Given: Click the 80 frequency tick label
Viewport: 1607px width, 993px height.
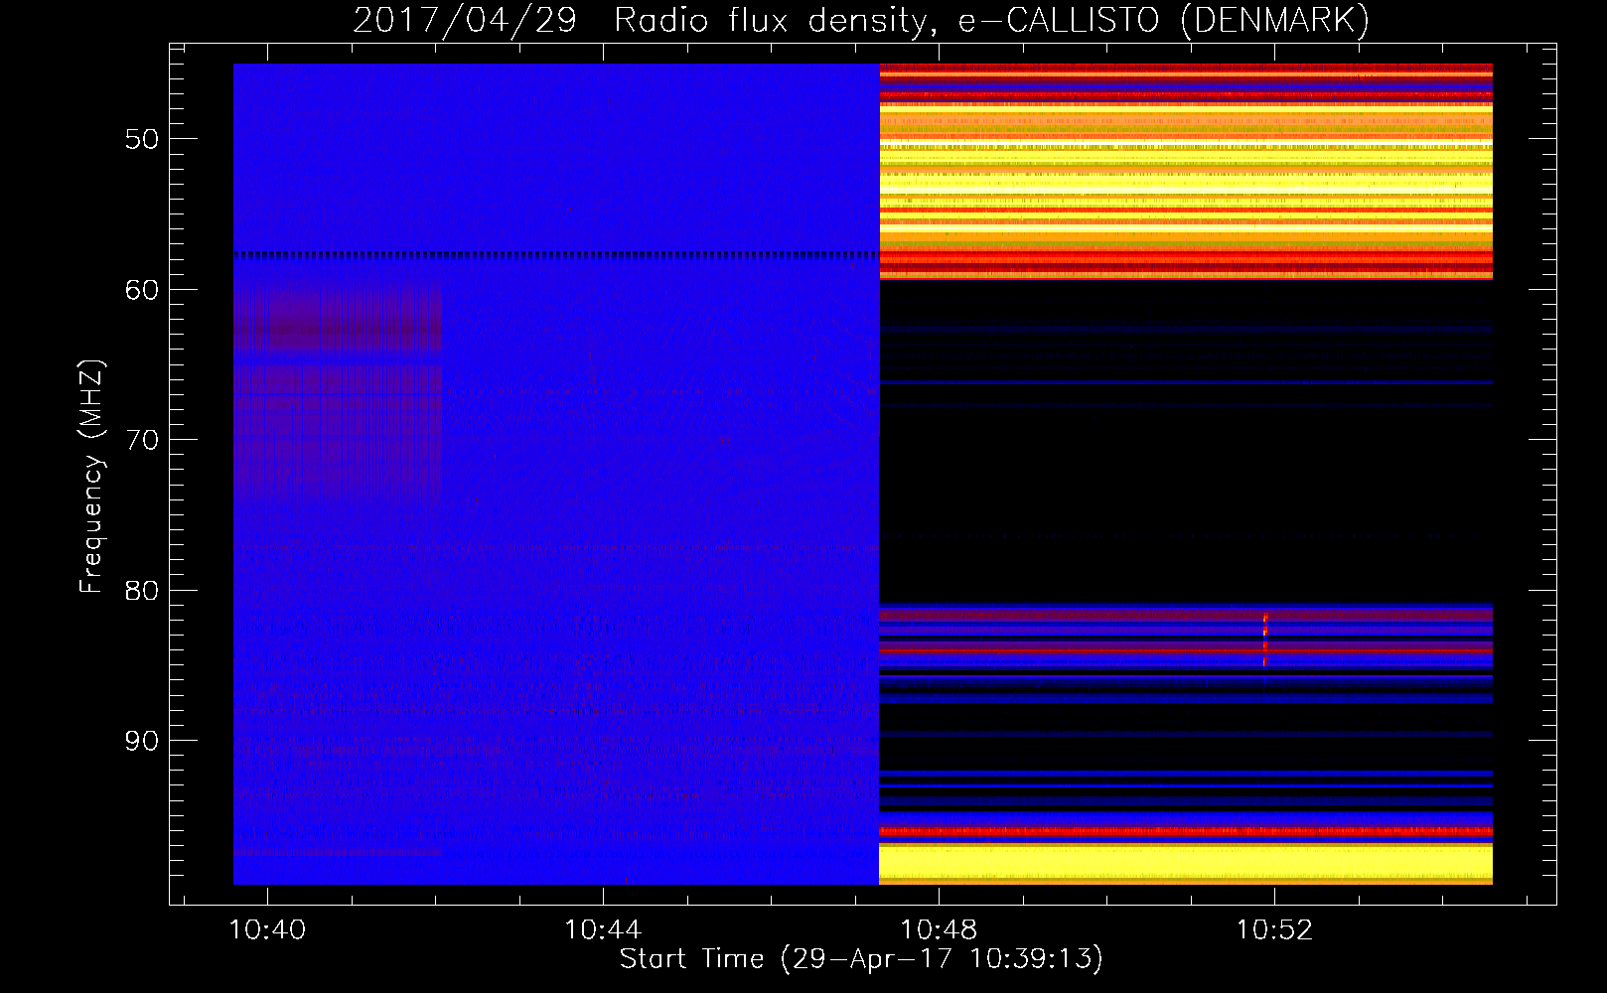Looking at the screenshot, I should [x=142, y=591].
